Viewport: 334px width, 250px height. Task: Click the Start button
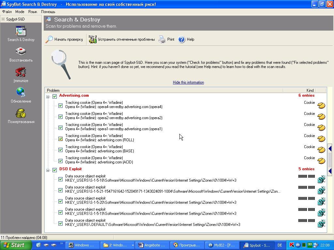coord(16,245)
